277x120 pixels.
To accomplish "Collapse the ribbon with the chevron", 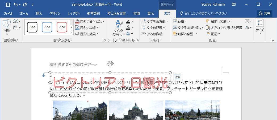I will (272, 41).
